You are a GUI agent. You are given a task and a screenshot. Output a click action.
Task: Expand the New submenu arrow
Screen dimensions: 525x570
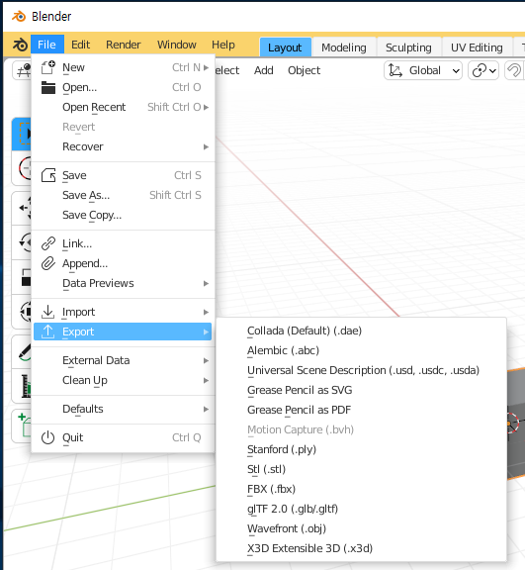[206, 67]
